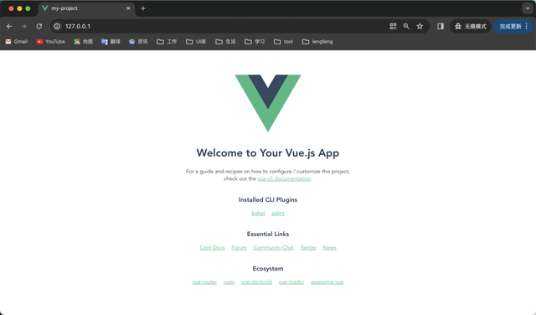
Task: Open a new tab with plus icon
Action: tap(143, 8)
